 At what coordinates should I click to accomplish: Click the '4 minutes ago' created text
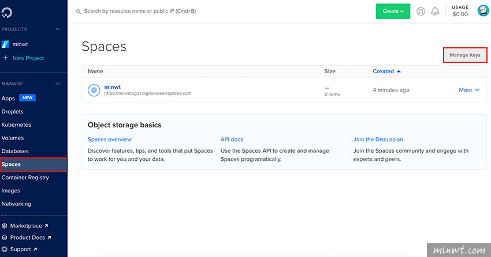coord(391,90)
